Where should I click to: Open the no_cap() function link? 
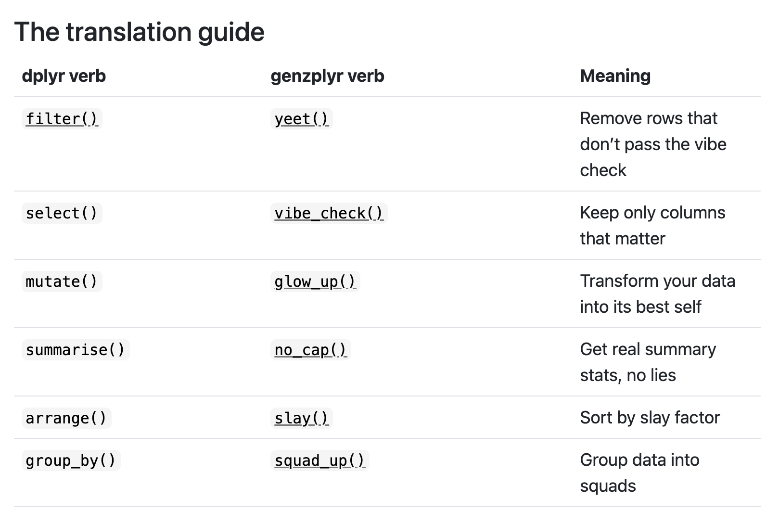click(310, 350)
